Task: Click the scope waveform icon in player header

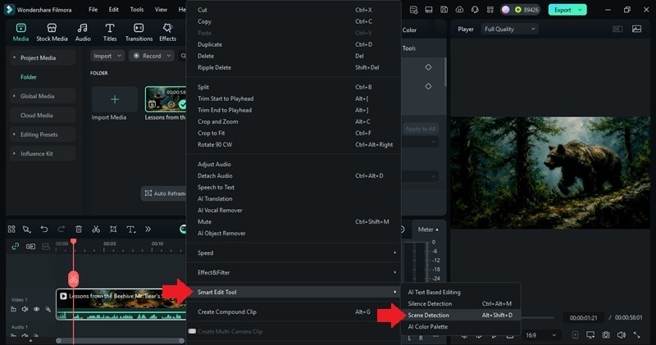Action: (637, 29)
